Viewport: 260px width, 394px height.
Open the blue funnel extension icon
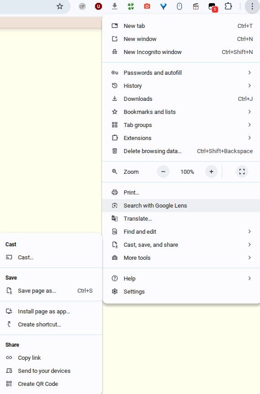163,6
